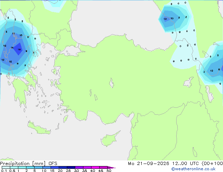Image resolution: width=223 pixels, height=172 pixels.
Task: Click the '20' legend scale number
Action: pyautogui.click(x=60, y=171)
